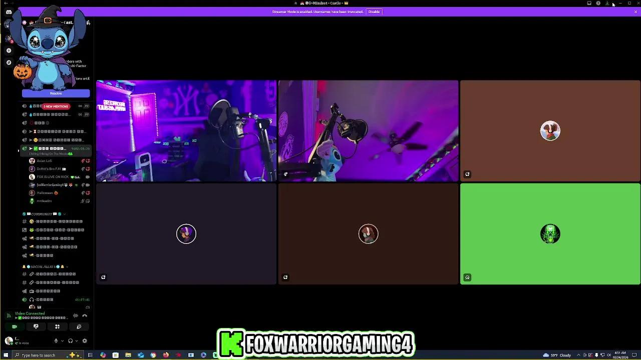Deafen audio with the headphones icon
The image size is (641, 360).
point(70,341)
